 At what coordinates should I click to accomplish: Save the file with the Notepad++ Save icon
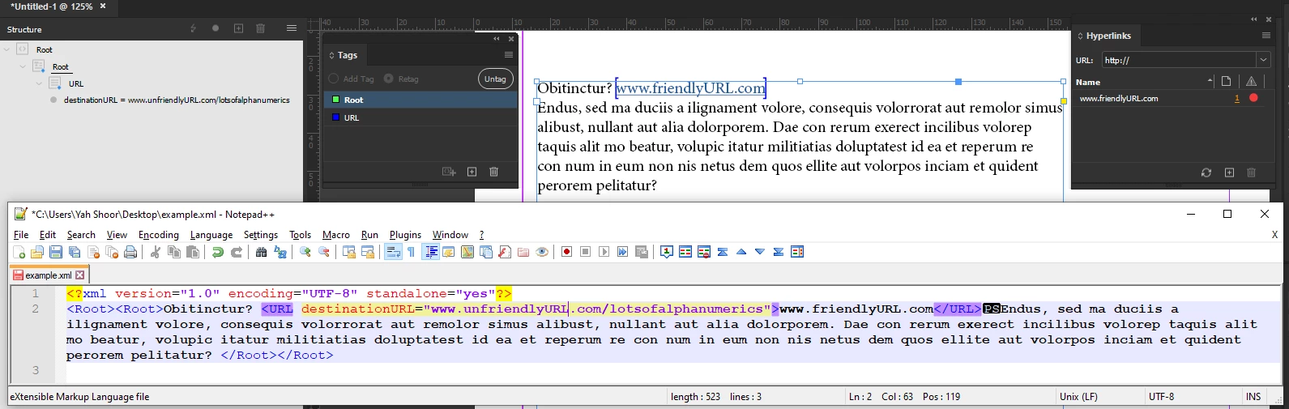pyautogui.click(x=56, y=252)
